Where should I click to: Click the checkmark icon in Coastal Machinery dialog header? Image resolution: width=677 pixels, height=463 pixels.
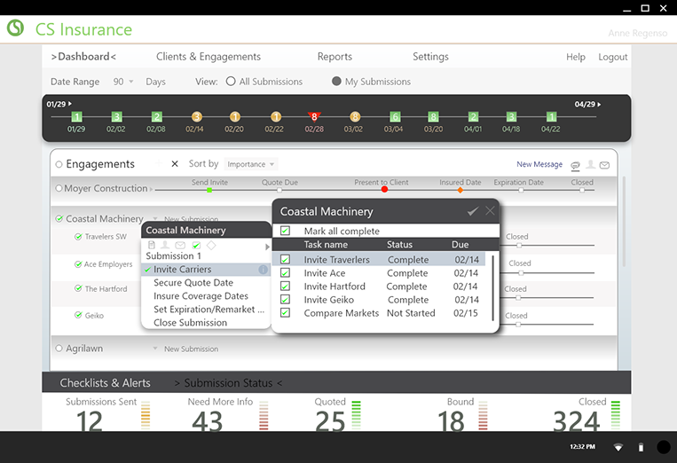click(x=473, y=211)
